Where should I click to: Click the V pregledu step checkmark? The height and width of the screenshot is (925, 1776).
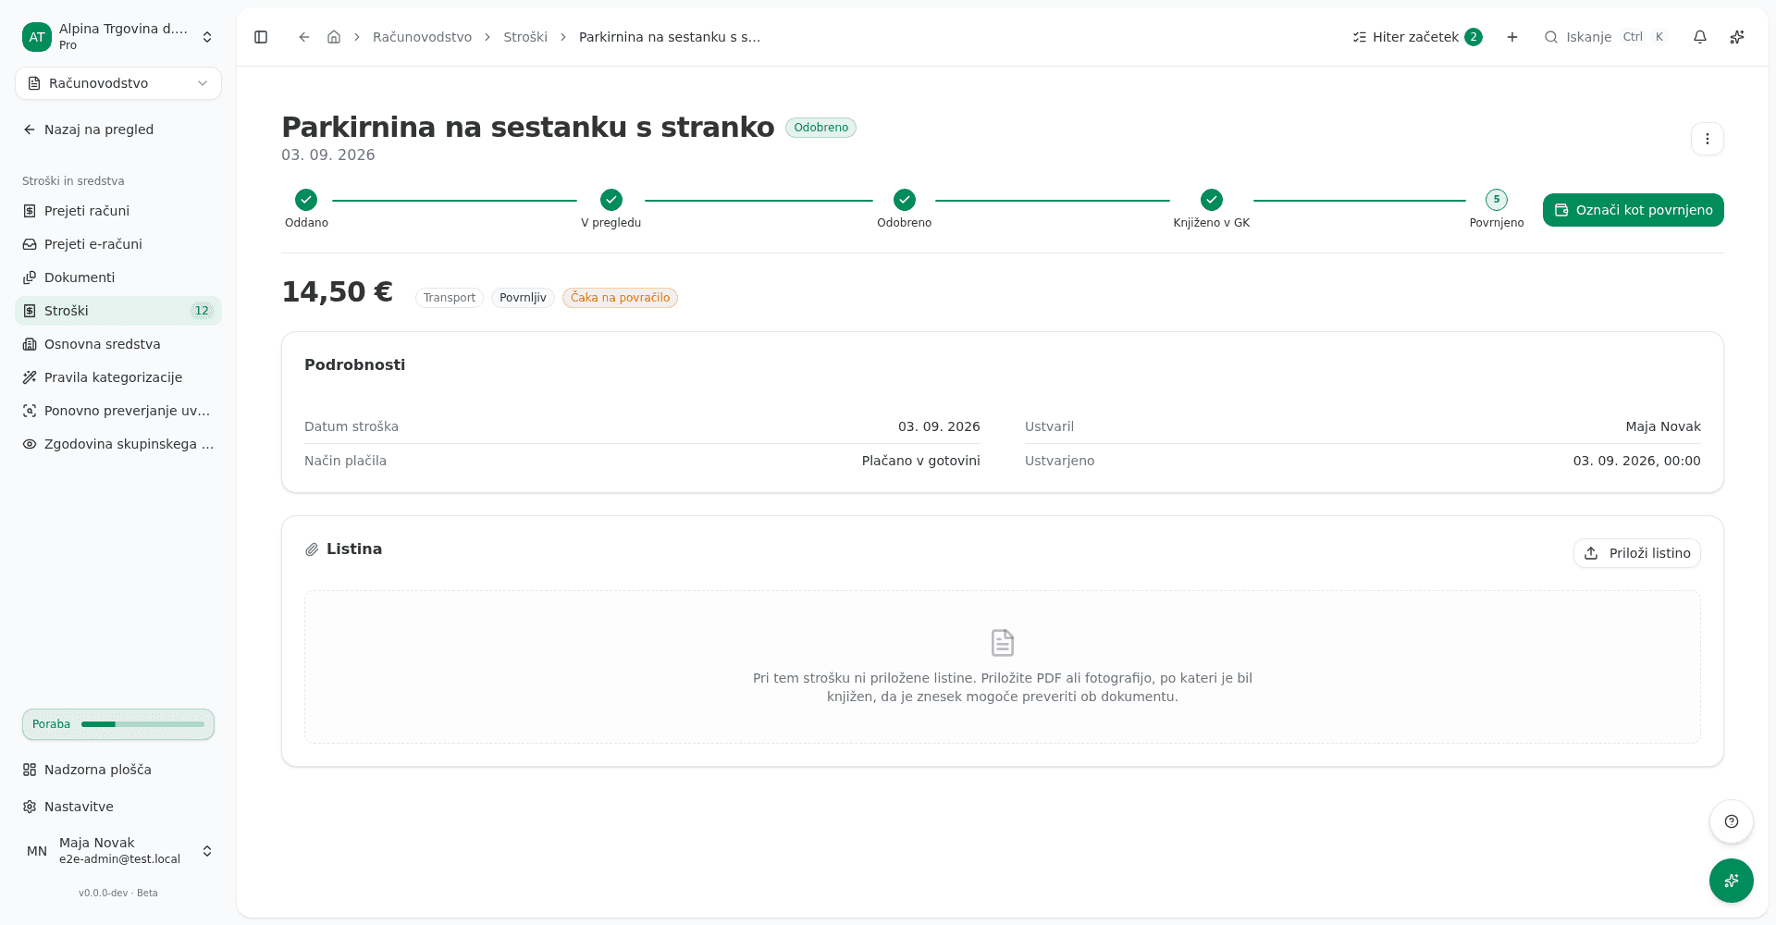coord(611,200)
